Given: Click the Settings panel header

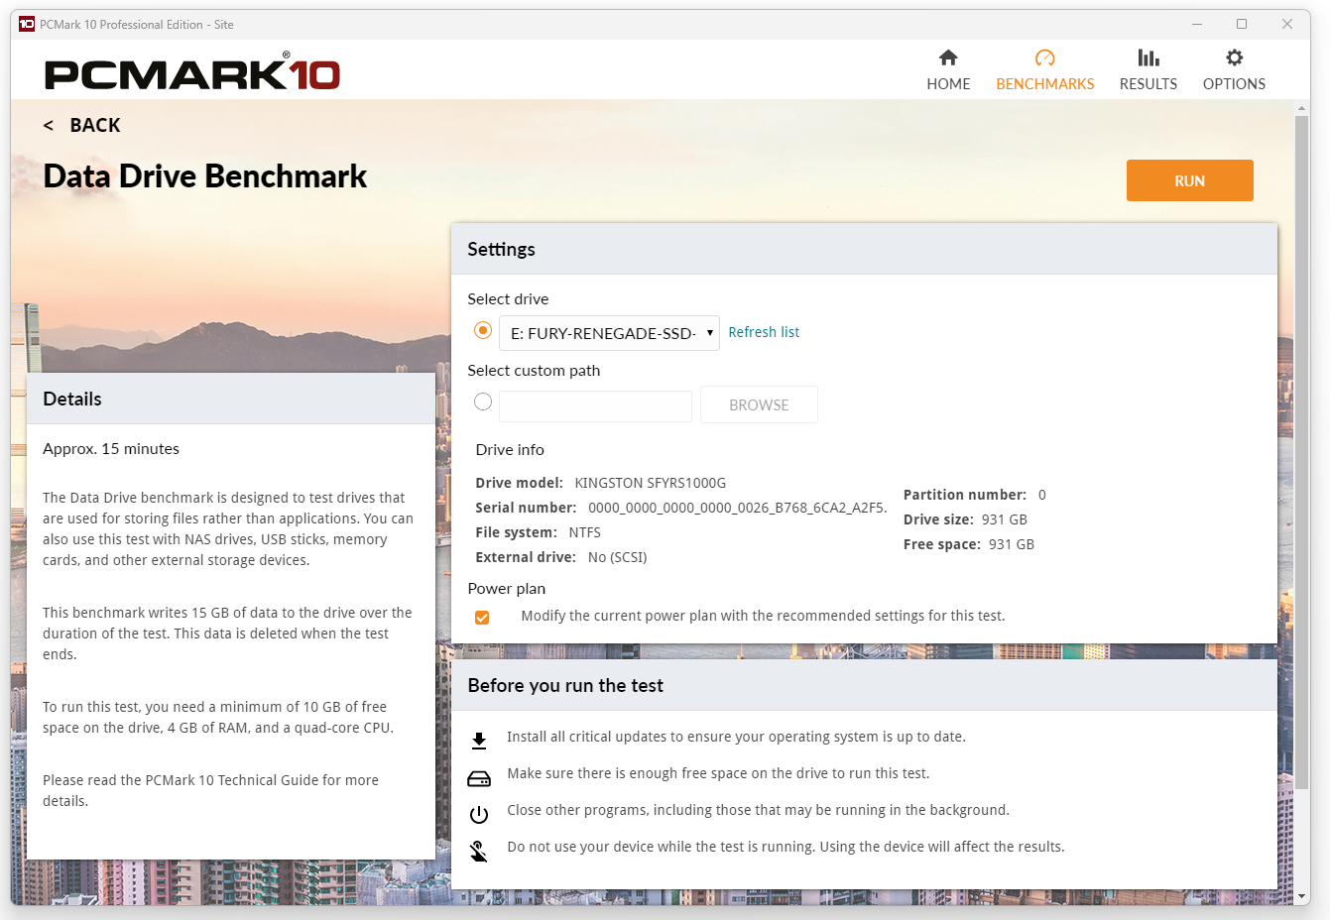Looking at the screenshot, I should pyautogui.click(x=864, y=249).
